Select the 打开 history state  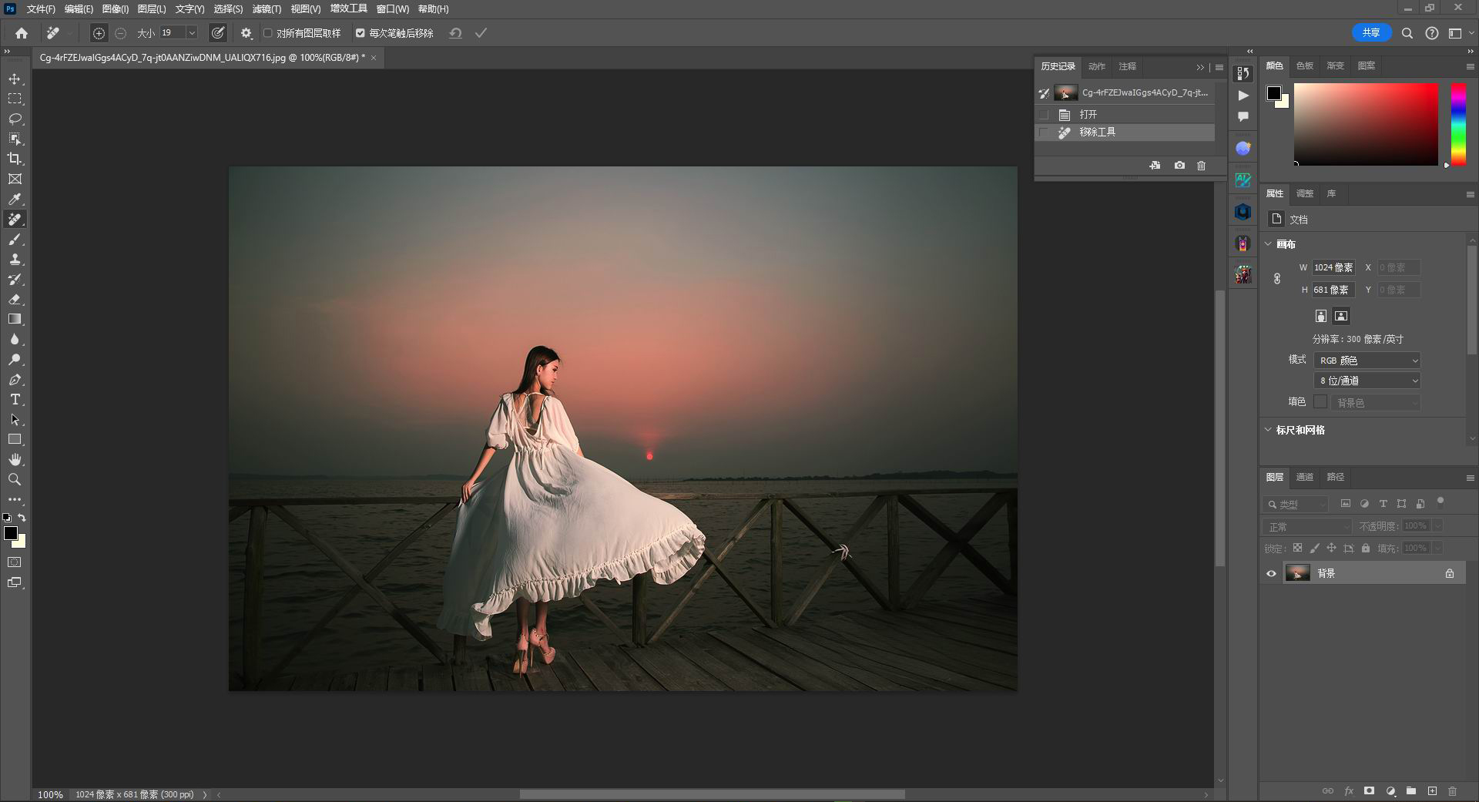pos(1125,114)
